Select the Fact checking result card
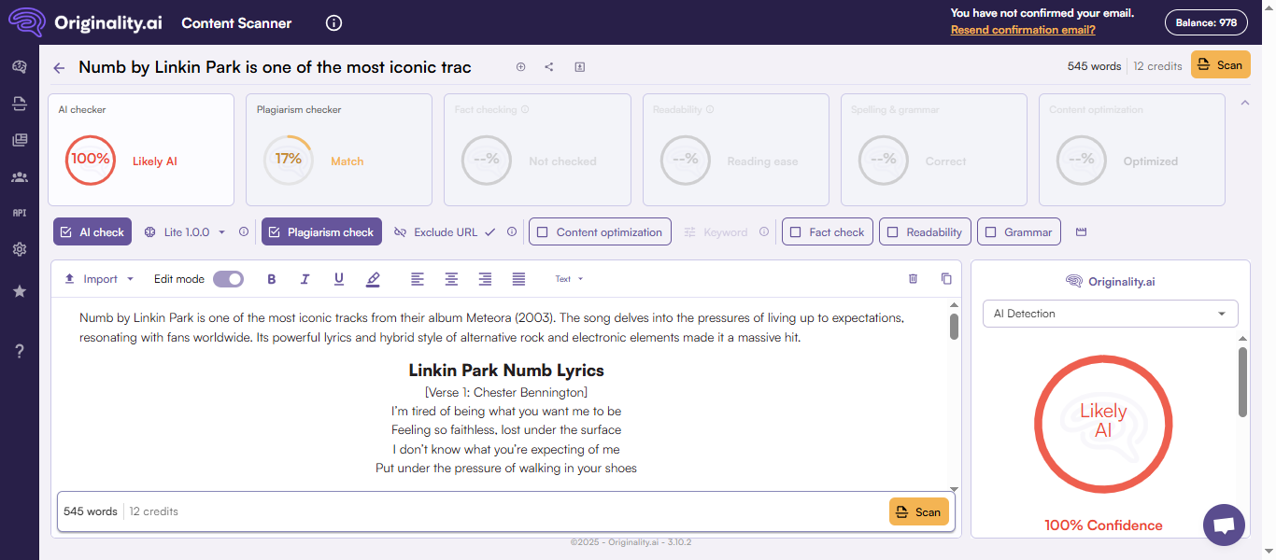 pyautogui.click(x=537, y=149)
